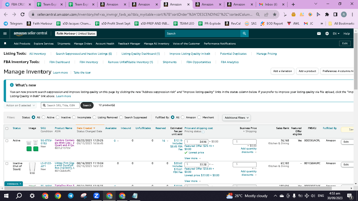The image size is (358, 201).
Task: Open Windows Start menu
Action: (x=6, y=196)
